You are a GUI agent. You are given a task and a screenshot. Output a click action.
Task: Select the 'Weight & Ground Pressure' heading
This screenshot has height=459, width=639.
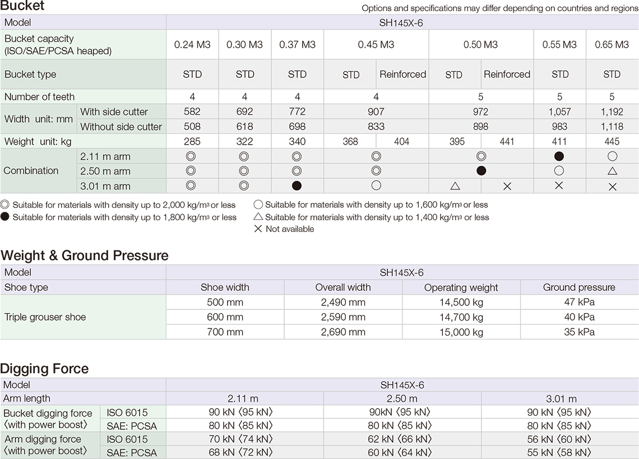[x=85, y=256]
